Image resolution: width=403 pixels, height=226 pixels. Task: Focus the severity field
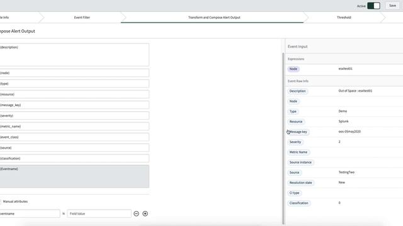point(74,116)
